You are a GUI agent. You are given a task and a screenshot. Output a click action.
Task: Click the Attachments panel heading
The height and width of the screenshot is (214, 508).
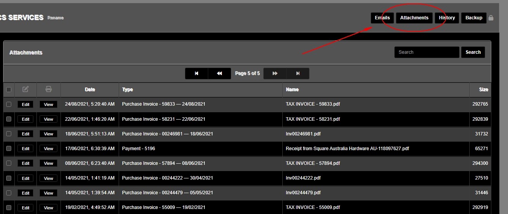26,52
